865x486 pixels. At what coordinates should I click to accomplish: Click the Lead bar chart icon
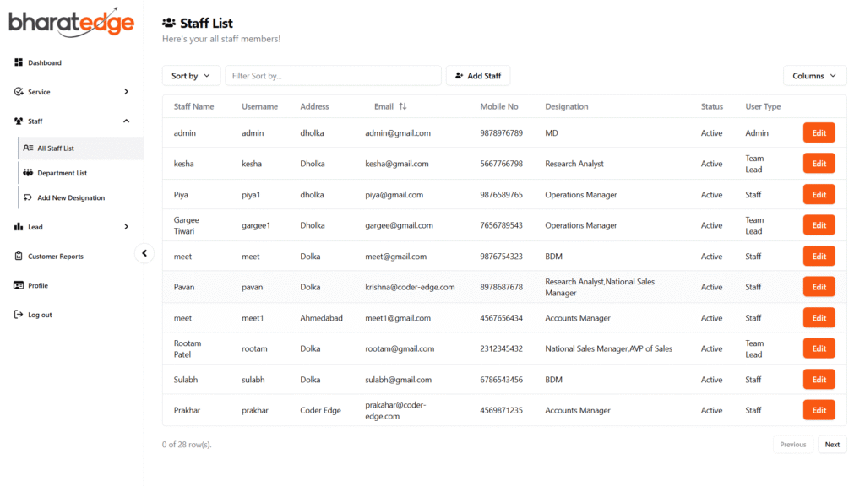tap(19, 227)
